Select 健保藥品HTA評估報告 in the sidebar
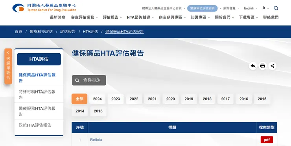291x146 pixels. [x=37, y=78]
